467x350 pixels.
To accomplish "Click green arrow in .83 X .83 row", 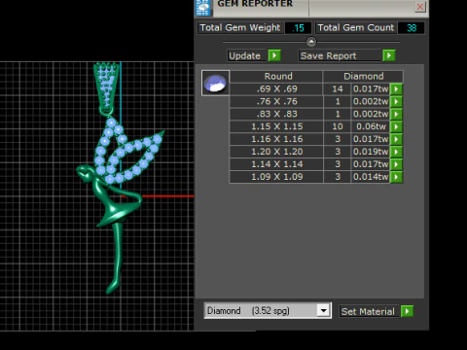I will coord(396,114).
